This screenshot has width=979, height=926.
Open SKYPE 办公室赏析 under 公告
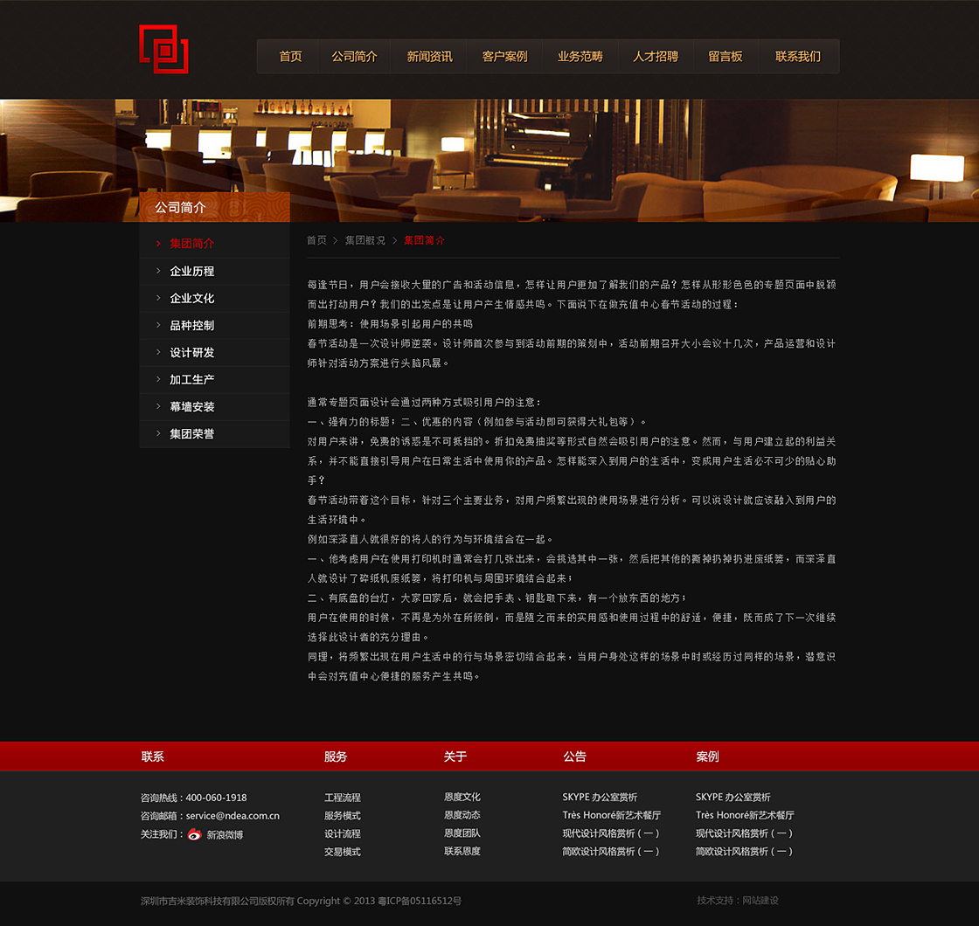600,797
